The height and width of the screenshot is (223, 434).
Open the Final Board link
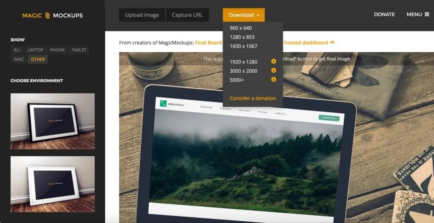[209, 43]
